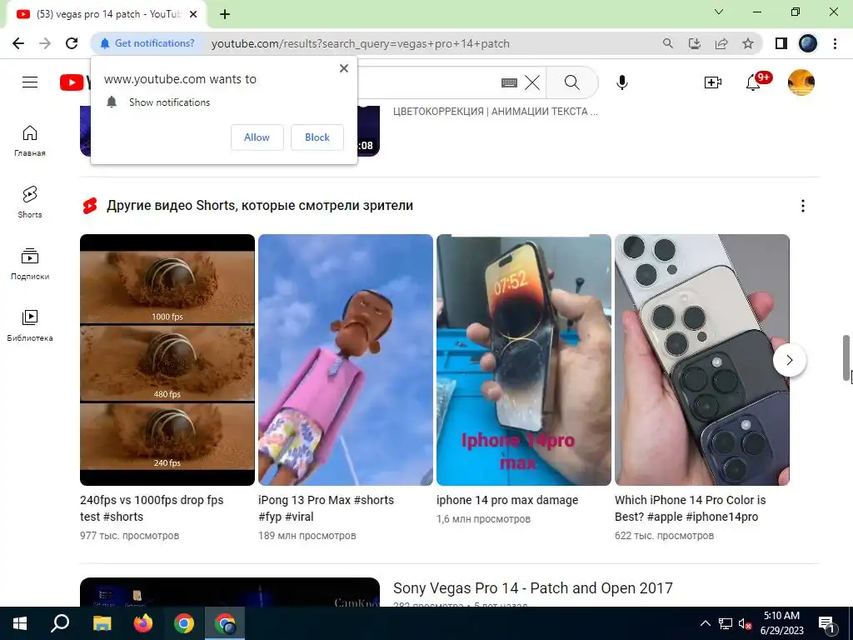Open the account avatar menu
The height and width of the screenshot is (640, 853).
coord(801,82)
